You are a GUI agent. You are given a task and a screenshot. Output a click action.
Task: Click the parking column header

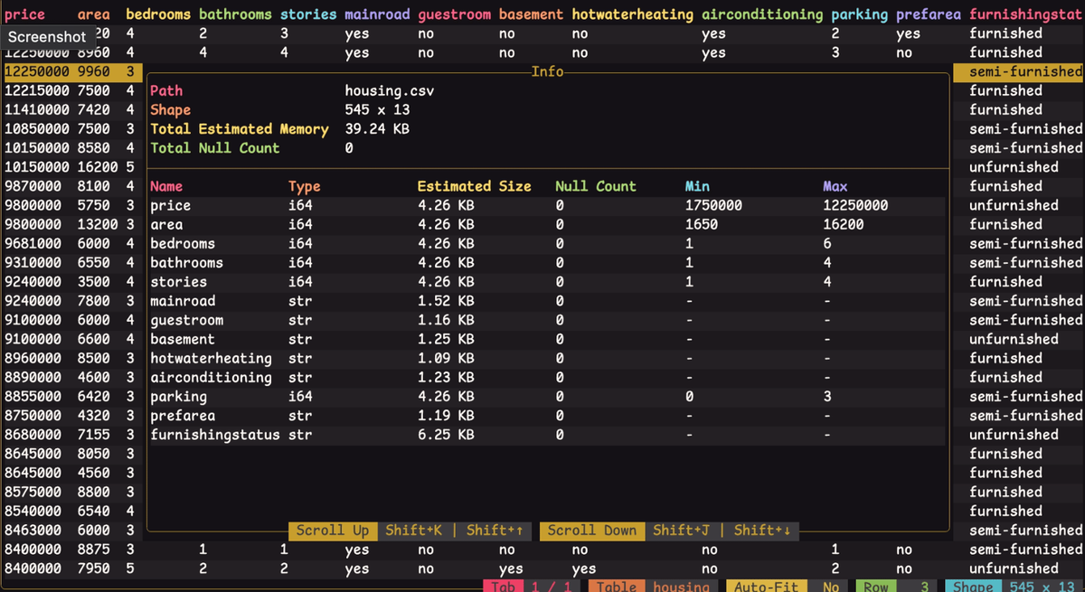pyautogui.click(x=859, y=14)
